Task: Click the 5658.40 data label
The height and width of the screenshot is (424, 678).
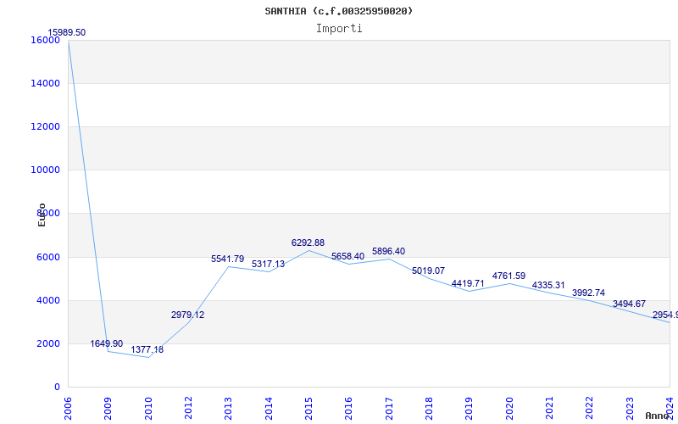Action: [347, 256]
